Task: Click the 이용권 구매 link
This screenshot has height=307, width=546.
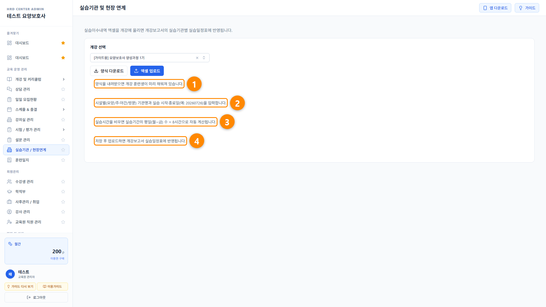Action: pyautogui.click(x=57, y=258)
